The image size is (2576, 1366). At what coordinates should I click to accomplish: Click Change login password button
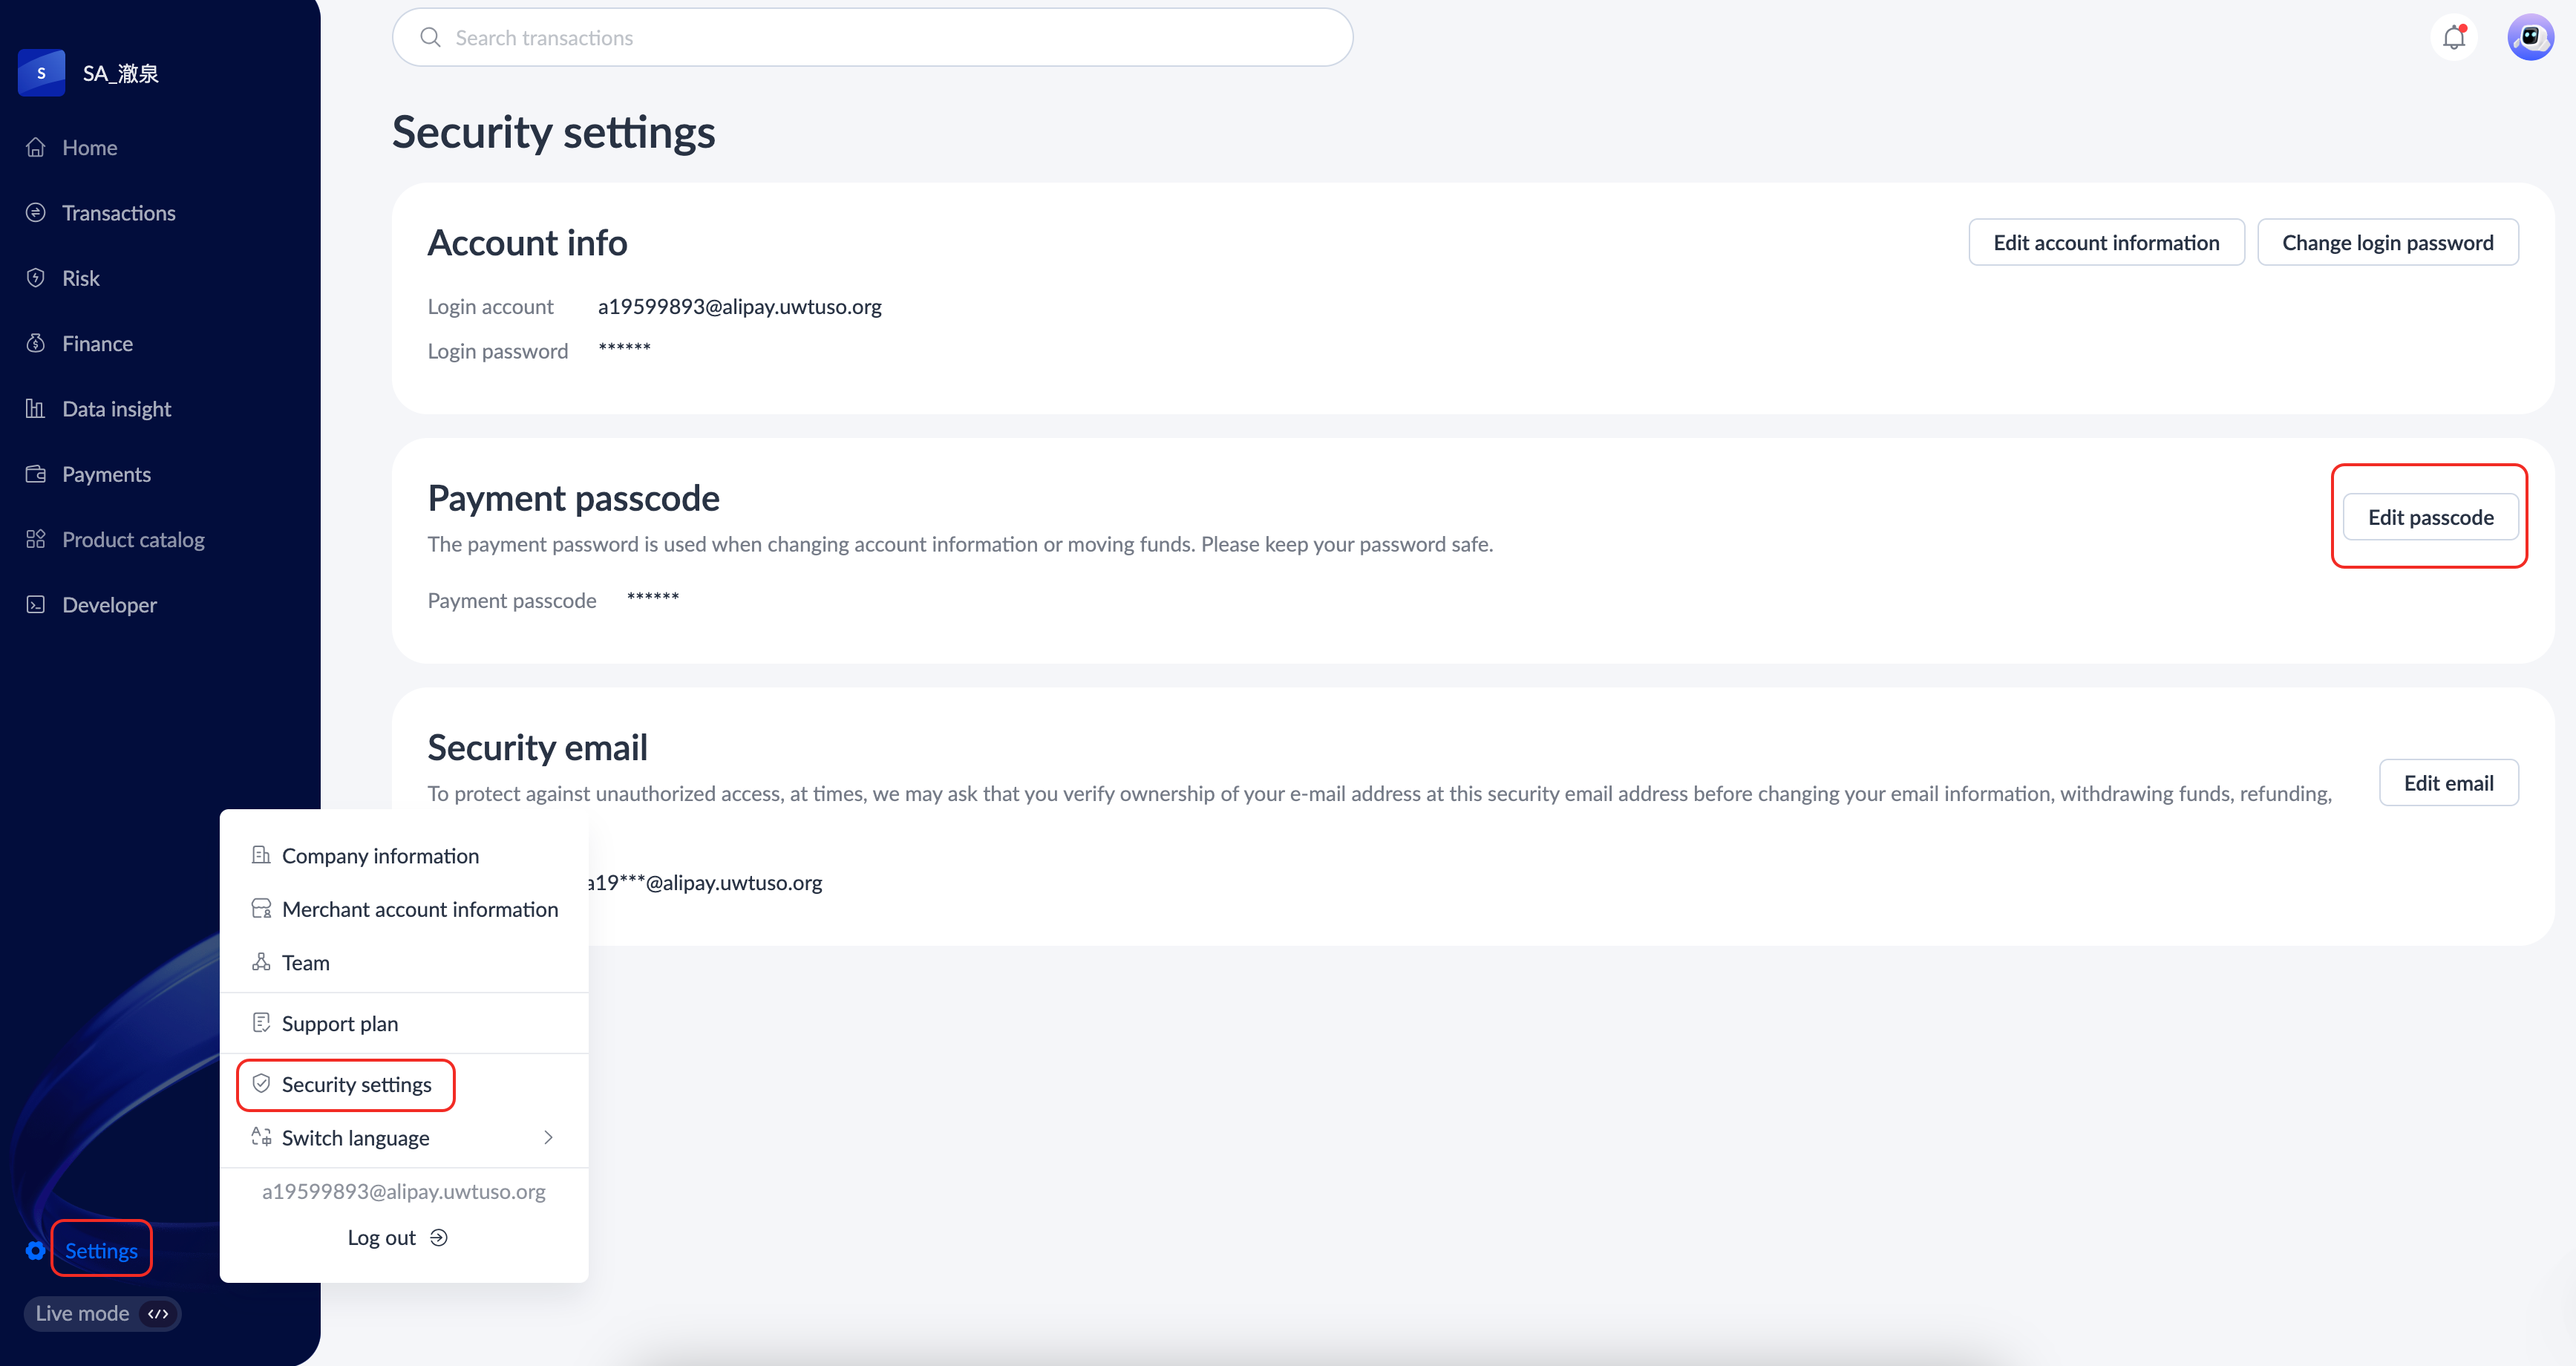pyautogui.click(x=2387, y=243)
